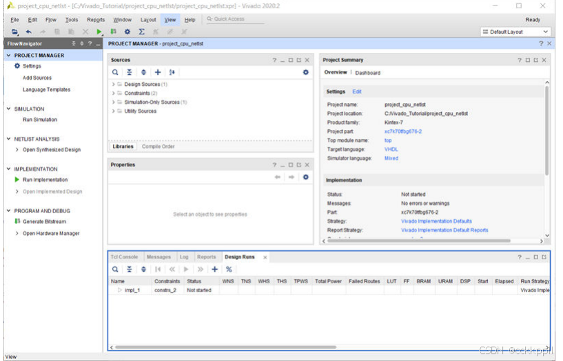Open the Reports menu
The image size is (563, 361).
(x=96, y=20)
